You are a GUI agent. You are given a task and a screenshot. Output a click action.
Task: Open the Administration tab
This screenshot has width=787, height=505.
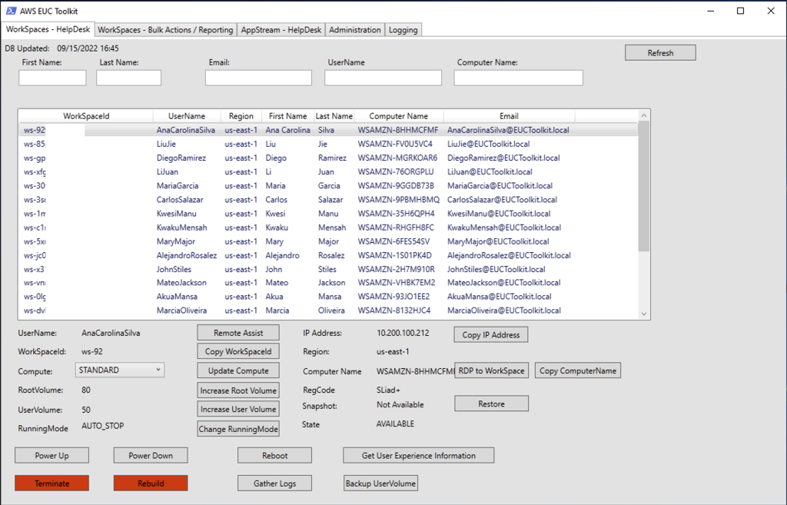coord(354,29)
